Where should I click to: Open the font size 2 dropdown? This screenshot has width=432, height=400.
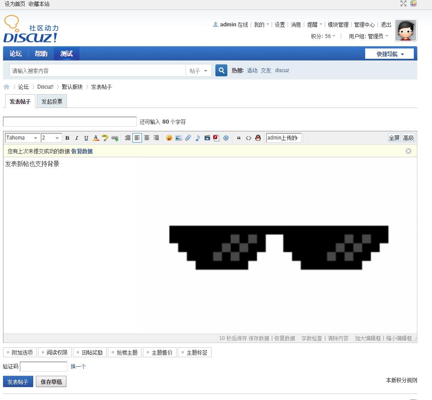click(51, 137)
